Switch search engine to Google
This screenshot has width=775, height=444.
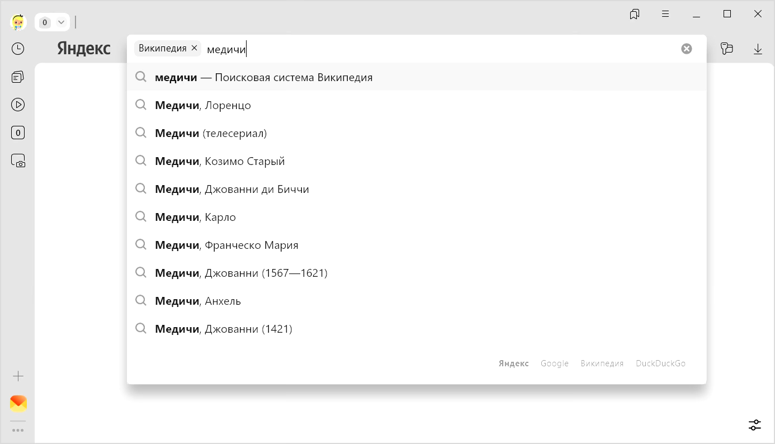point(554,363)
